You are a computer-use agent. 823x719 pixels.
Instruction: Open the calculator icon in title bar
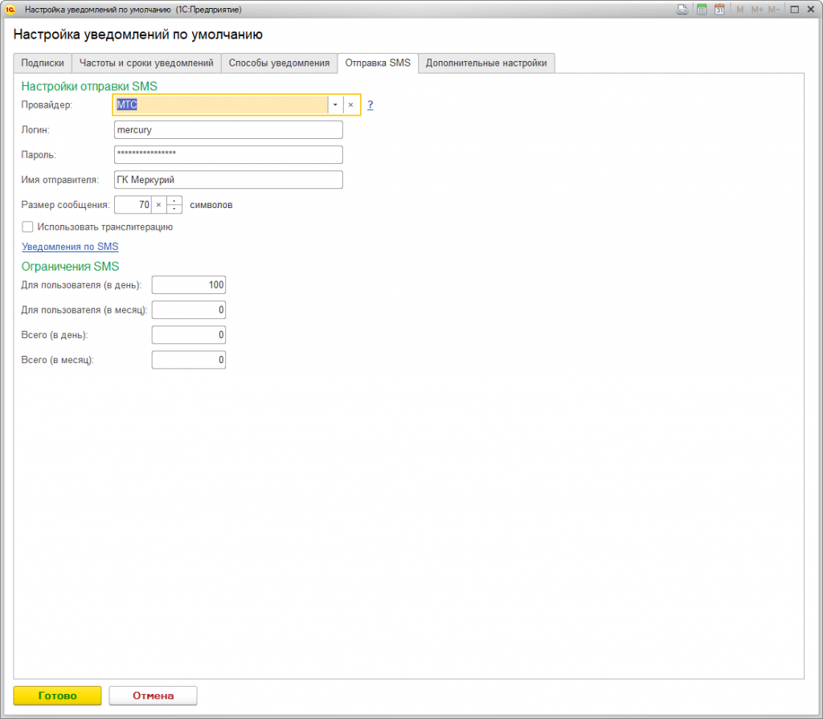pos(701,10)
